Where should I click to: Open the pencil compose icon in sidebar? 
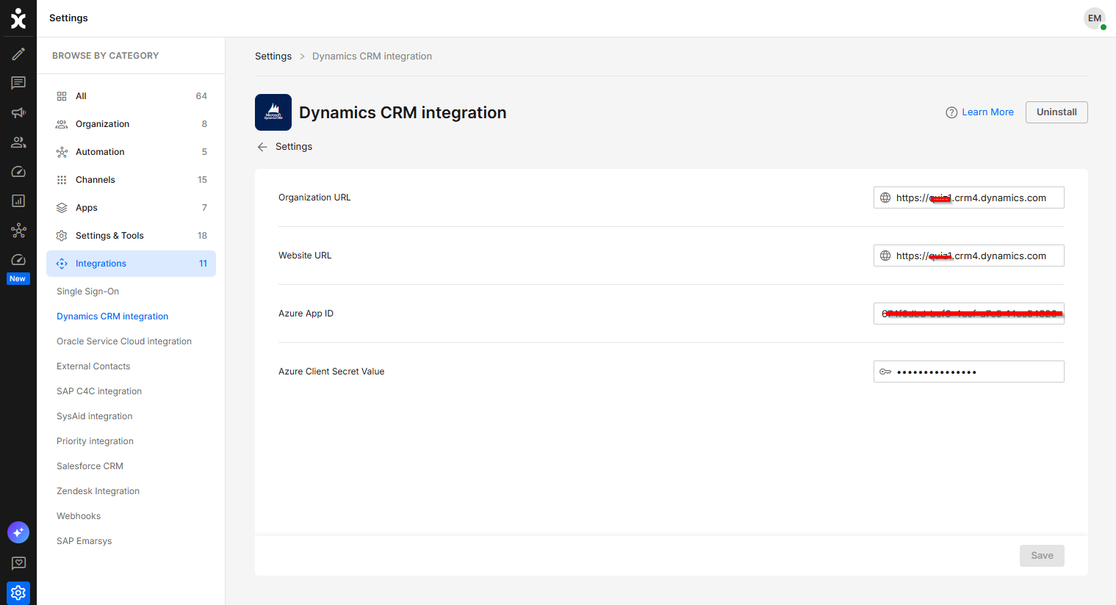18,54
